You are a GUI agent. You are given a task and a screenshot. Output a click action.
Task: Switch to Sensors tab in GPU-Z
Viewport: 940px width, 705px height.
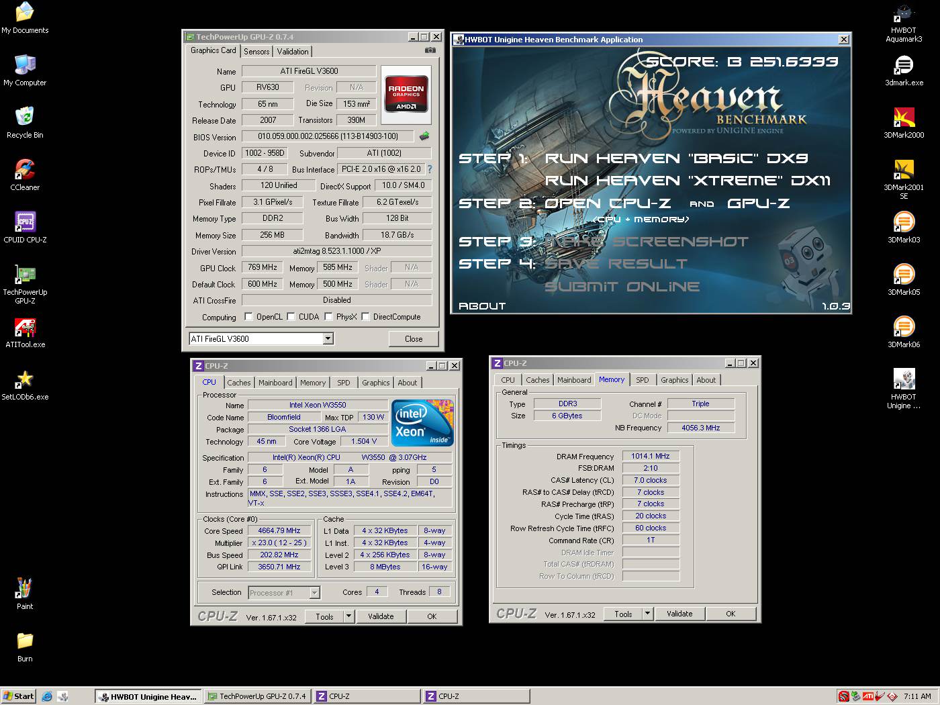256,52
